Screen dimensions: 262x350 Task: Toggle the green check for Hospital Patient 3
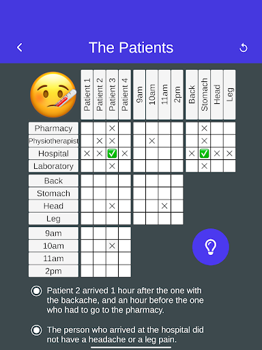(x=112, y=154)
